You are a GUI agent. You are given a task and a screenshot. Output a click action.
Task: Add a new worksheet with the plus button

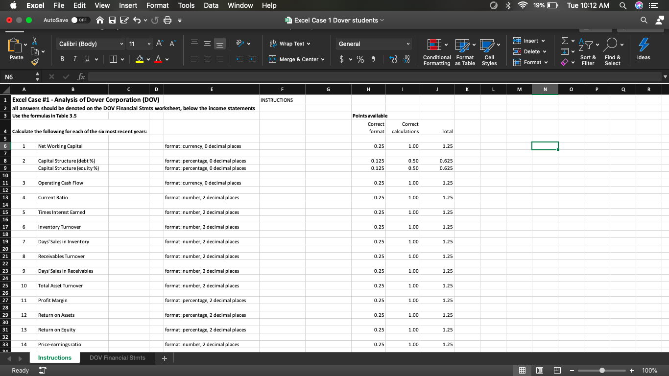[164, 358]
